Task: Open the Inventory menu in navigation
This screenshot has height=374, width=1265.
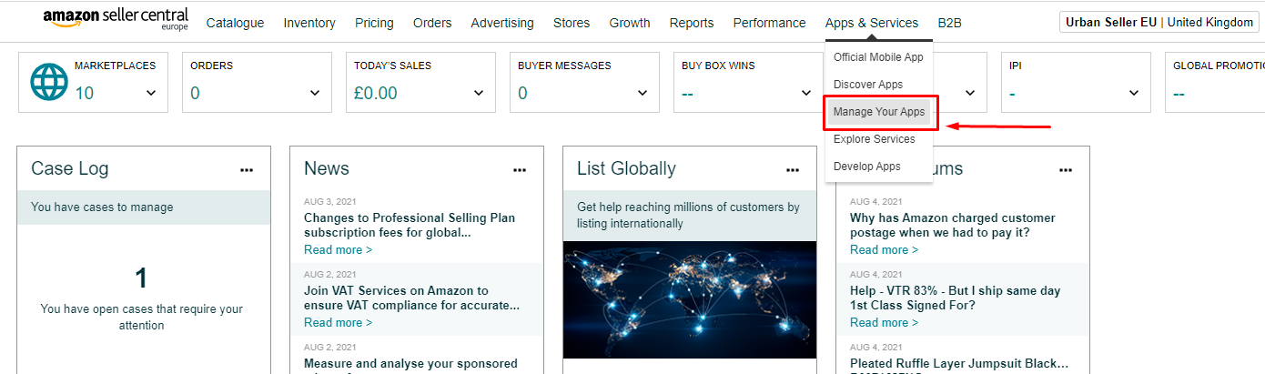Action: click(x=309, y=23)
